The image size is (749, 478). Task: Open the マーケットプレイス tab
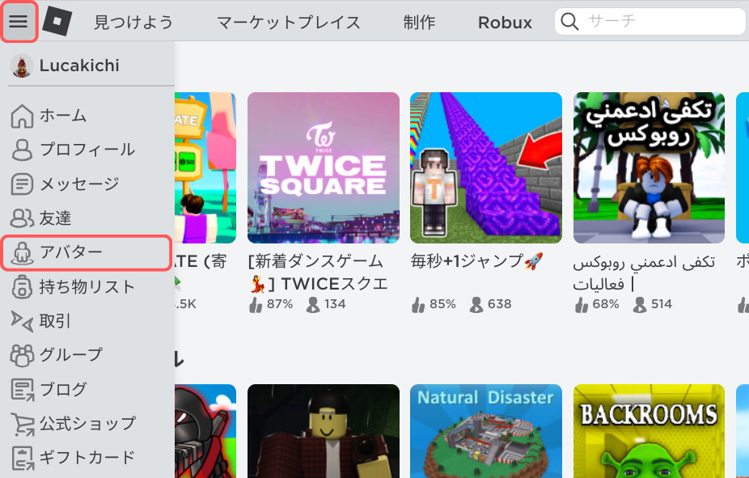click(x=289, y=22)
